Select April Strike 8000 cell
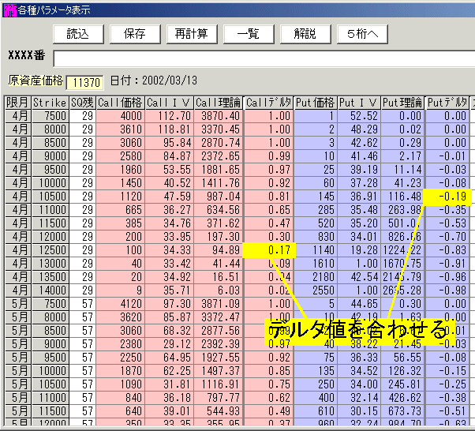The height and width of the screenshot is (431, 475). (50, 129)
